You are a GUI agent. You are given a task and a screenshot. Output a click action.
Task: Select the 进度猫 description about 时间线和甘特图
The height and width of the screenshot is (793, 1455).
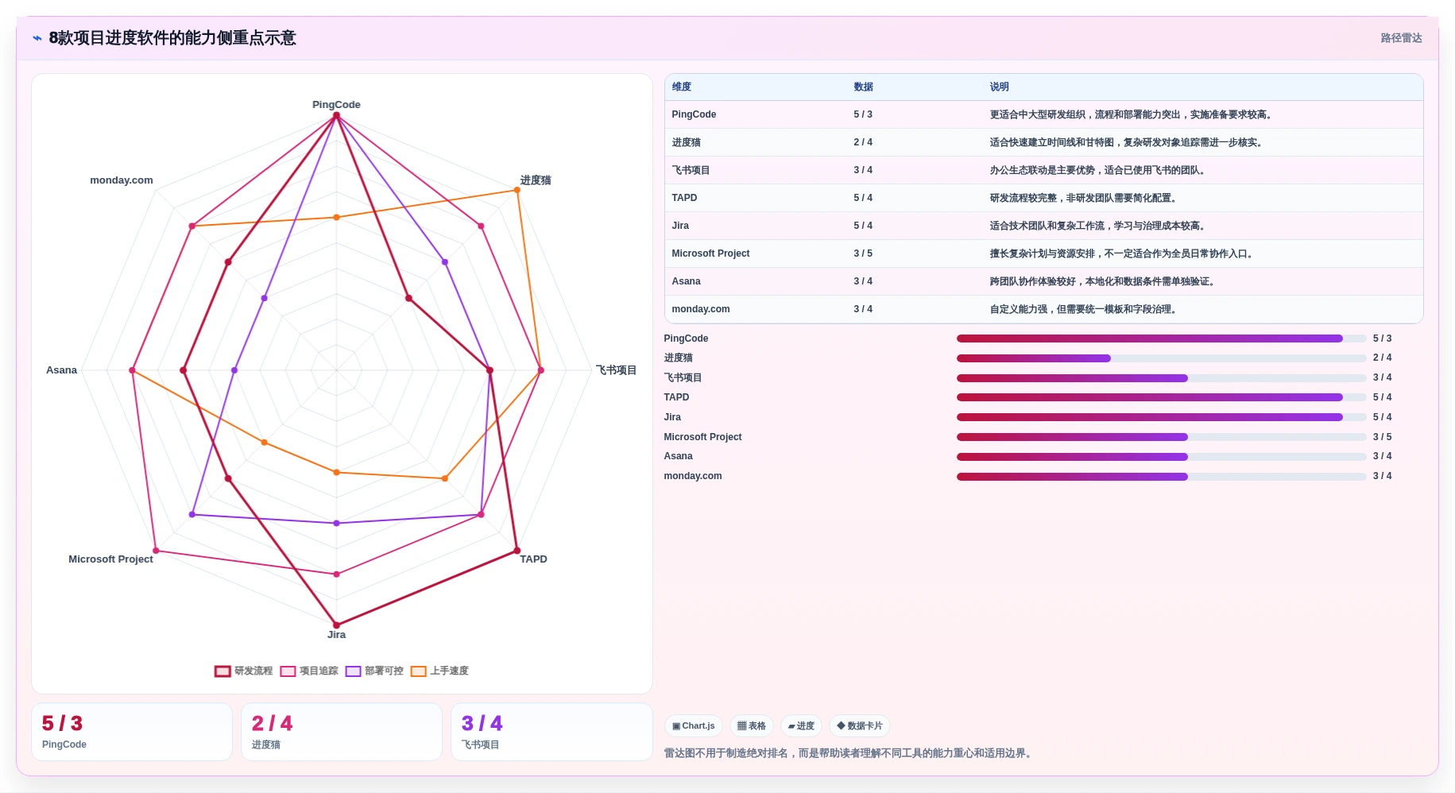1127,142
